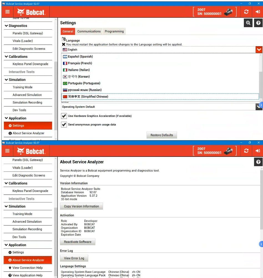
Task: Click the magnifier zoom icon on Settings page
Action: click(248, 23)
